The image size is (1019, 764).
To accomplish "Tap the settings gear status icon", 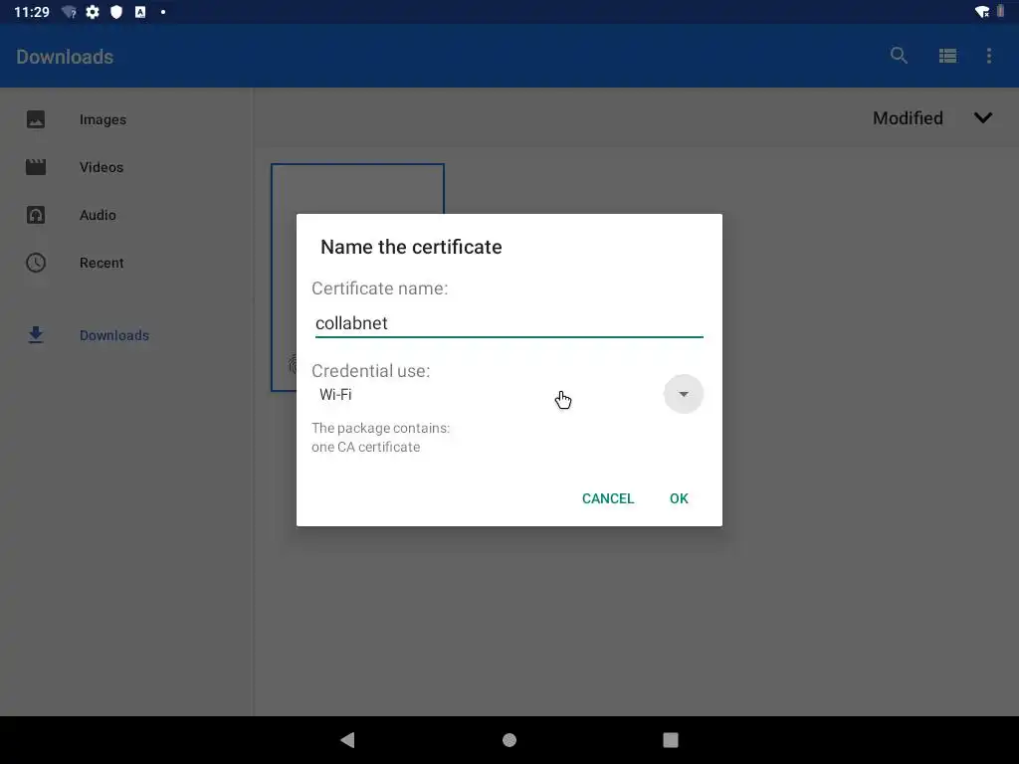I will [93, 12].
